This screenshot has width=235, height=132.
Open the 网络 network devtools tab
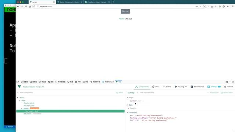[x=51, y=82]
